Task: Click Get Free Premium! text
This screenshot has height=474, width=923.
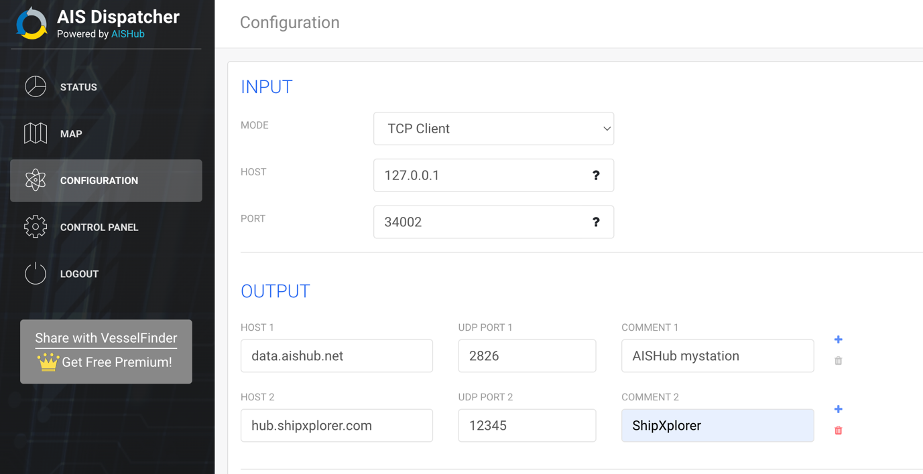Action: (x=117, y=362)
